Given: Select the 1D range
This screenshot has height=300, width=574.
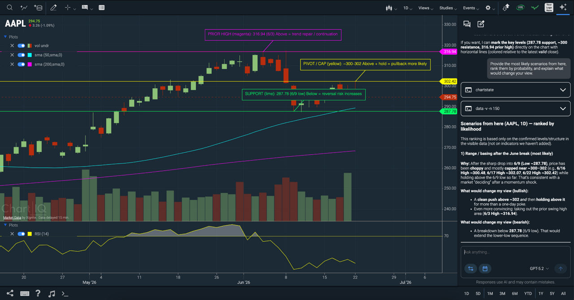Looking at the screenshot, I should point(466,294).
